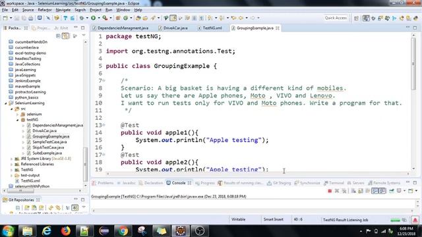Click the fold toggle at line 7 comment
Screen dimensions: 422x237
(104, 80)
